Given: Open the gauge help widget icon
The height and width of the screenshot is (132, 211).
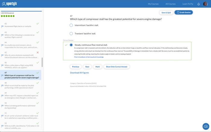Looking at the screenshot, I should (206, 127).
